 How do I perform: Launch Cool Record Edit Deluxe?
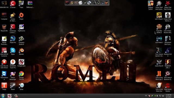(x=4, y=64)
